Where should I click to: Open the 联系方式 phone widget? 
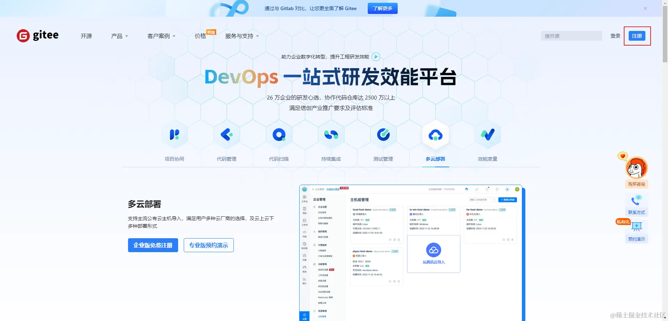click(636, 205)
